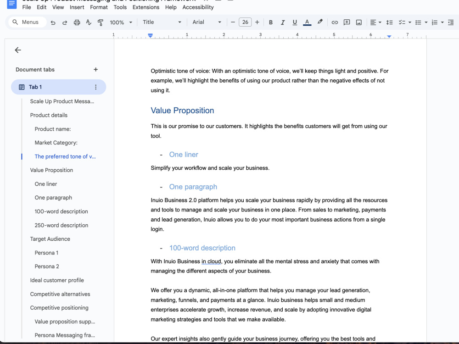This screenshot has height=344, width=459.
Task: Jump to One liner outline entry
Action: [x=45, y=184]
